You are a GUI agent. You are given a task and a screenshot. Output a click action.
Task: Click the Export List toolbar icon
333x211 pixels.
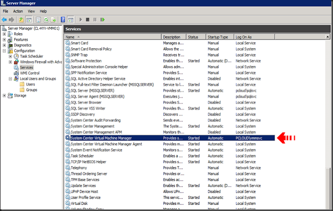(53, 20)
